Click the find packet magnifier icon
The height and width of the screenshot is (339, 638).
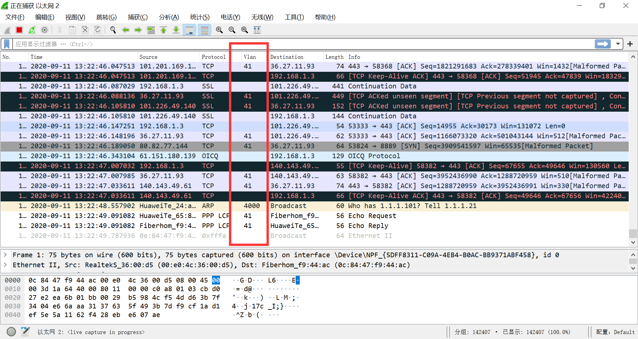point(113,30)
